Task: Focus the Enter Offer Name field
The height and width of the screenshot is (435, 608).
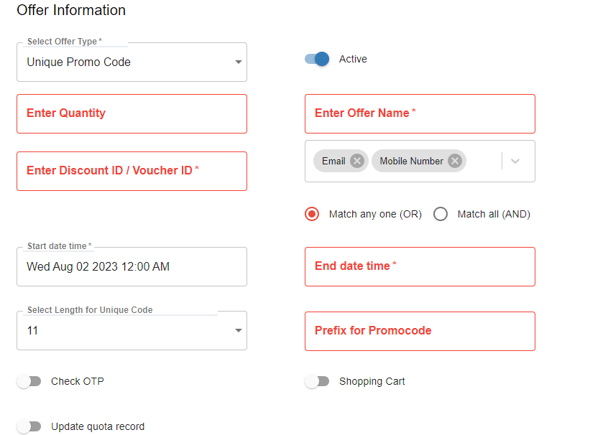Action: click(x=420, y=113)
